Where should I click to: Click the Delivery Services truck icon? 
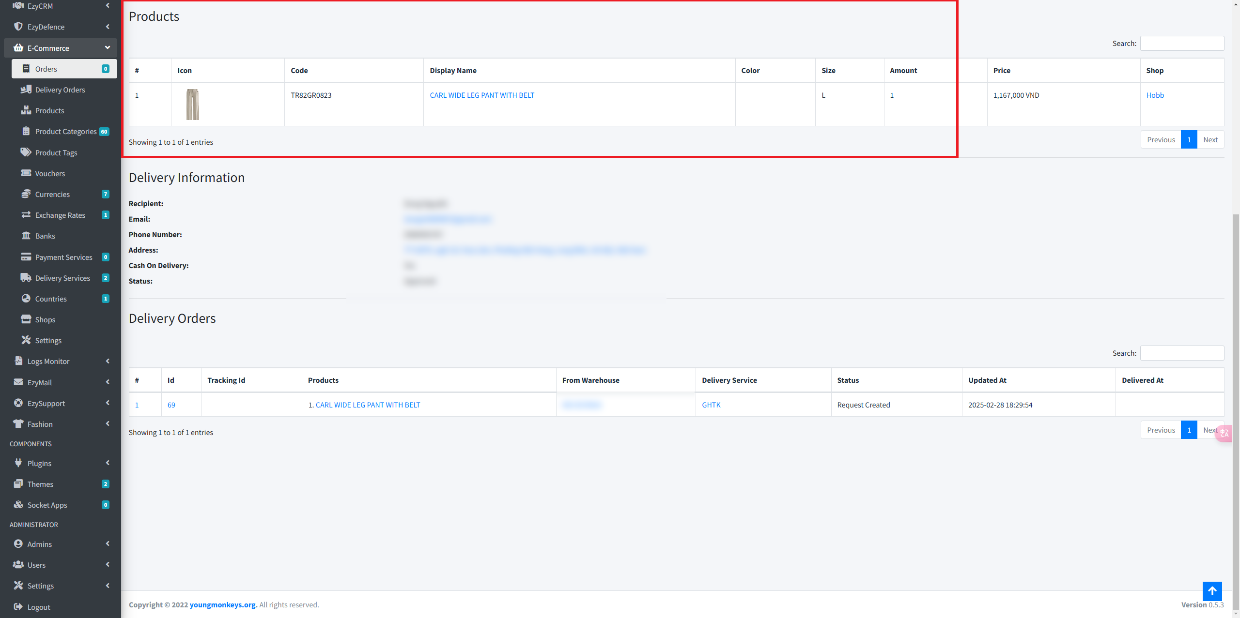coord(26,278)
